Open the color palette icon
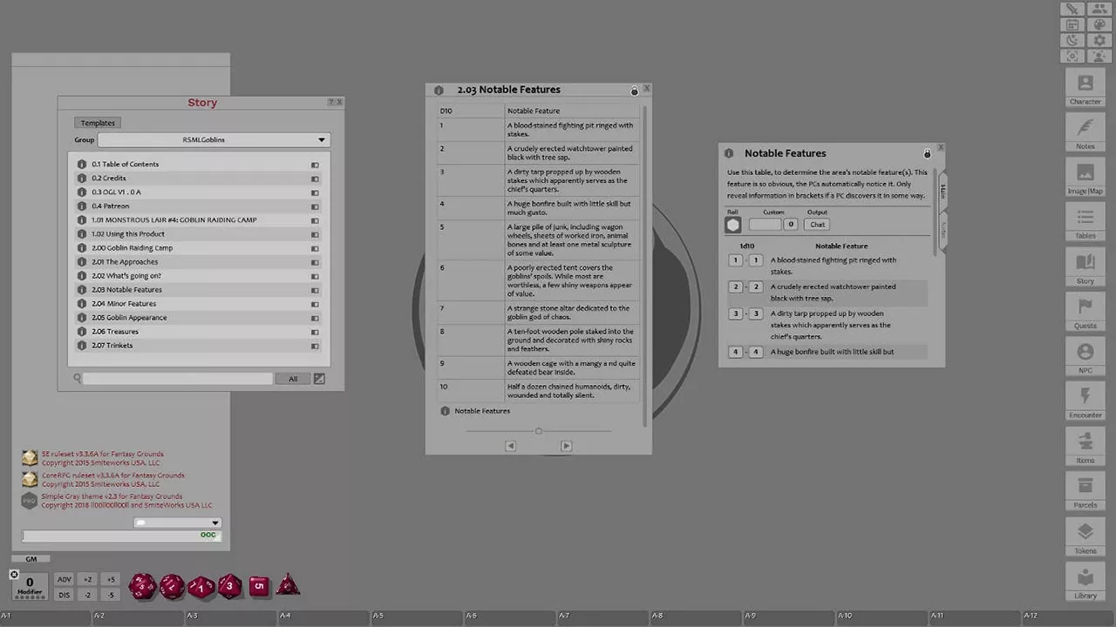 point(1099,24)
